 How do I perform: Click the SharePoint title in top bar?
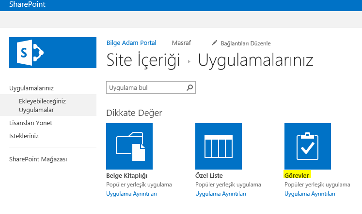(x=27, y=4)
